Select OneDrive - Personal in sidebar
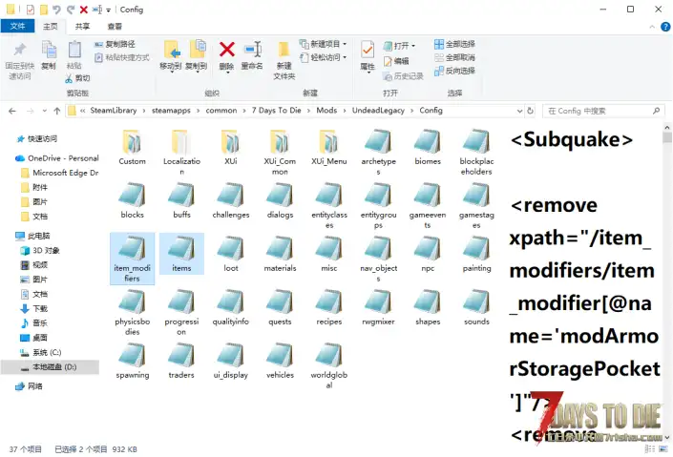 click(57, 158)
